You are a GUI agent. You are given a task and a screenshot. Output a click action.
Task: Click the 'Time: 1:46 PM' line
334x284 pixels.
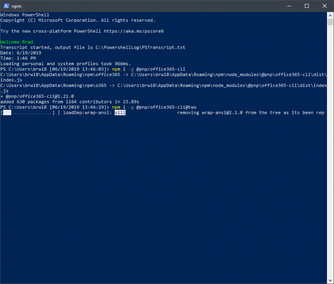(x=18, y=58)
